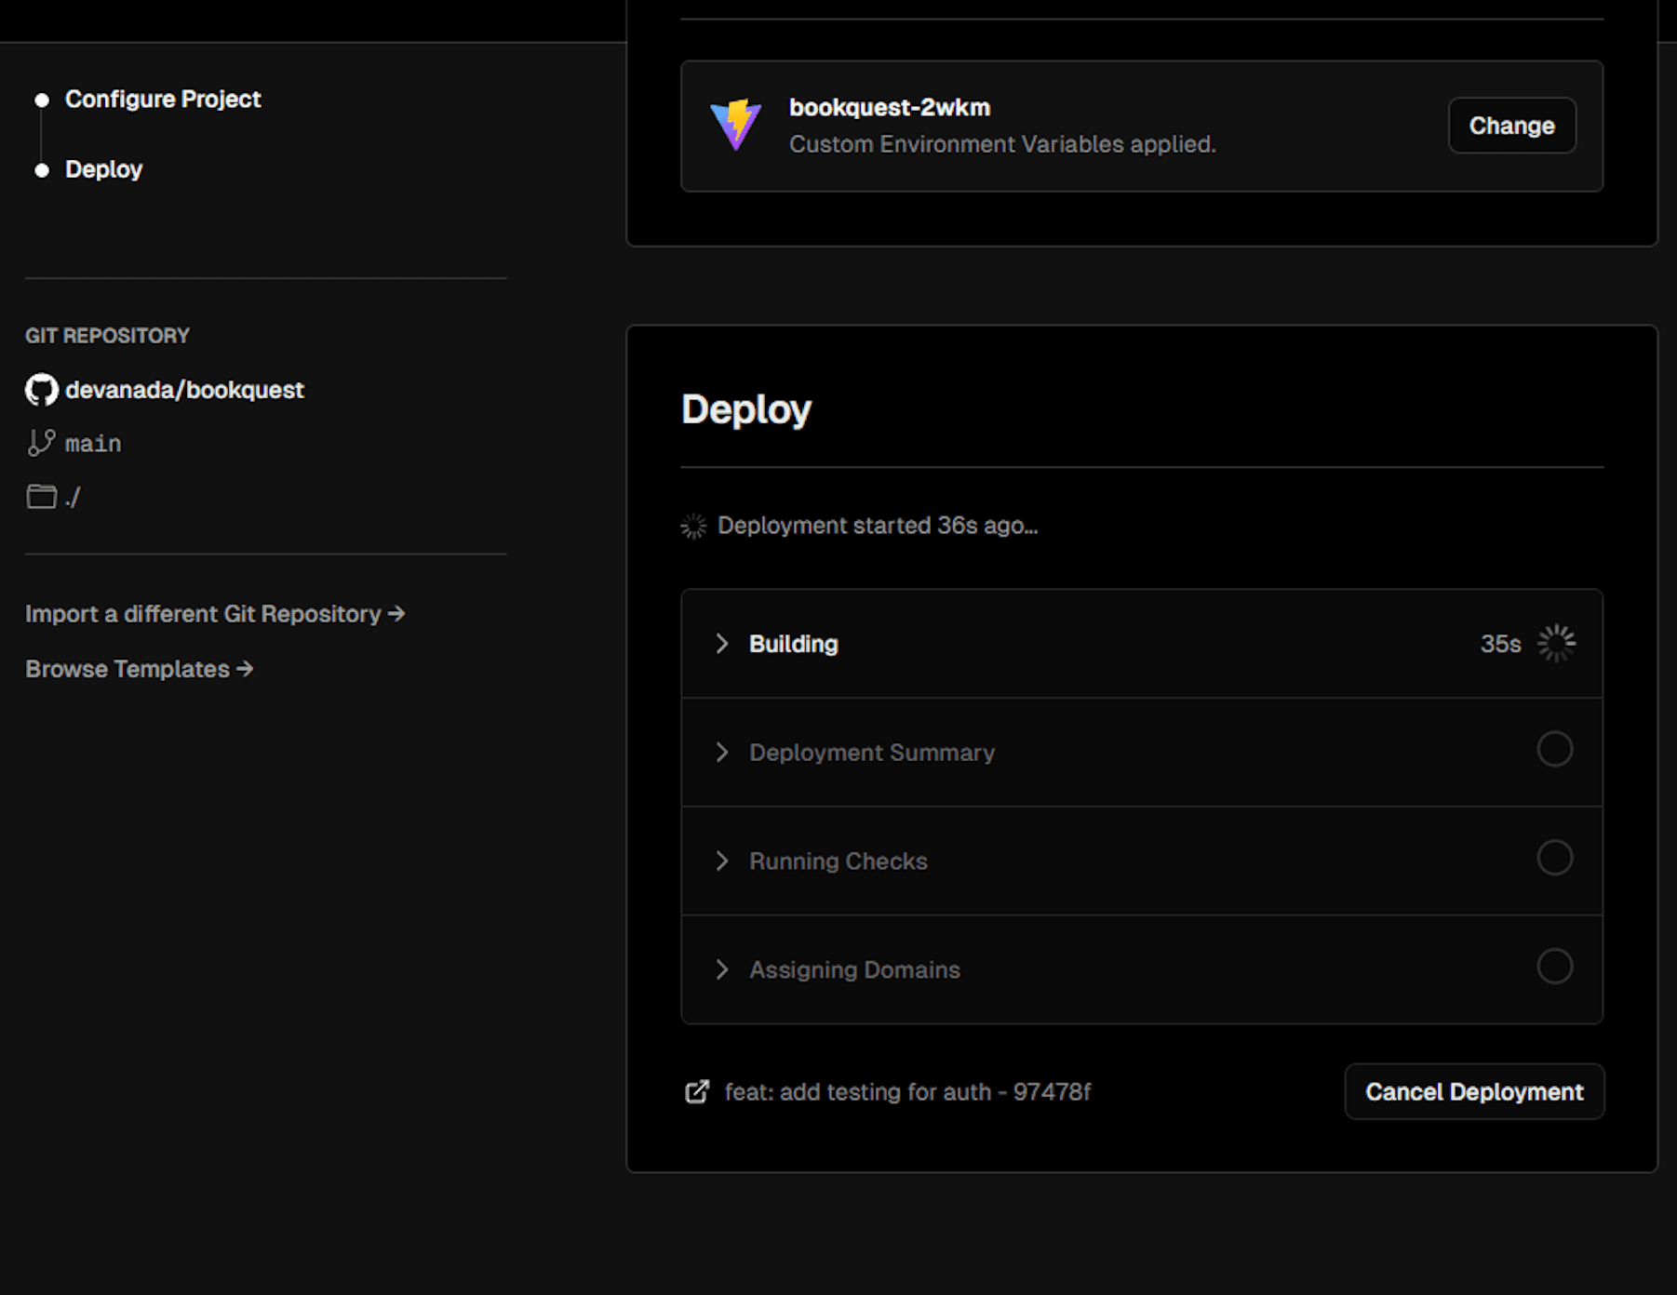Click the git branch icon next to main
Viewport: 1677px width, 1295px height.
pos(41,443)
